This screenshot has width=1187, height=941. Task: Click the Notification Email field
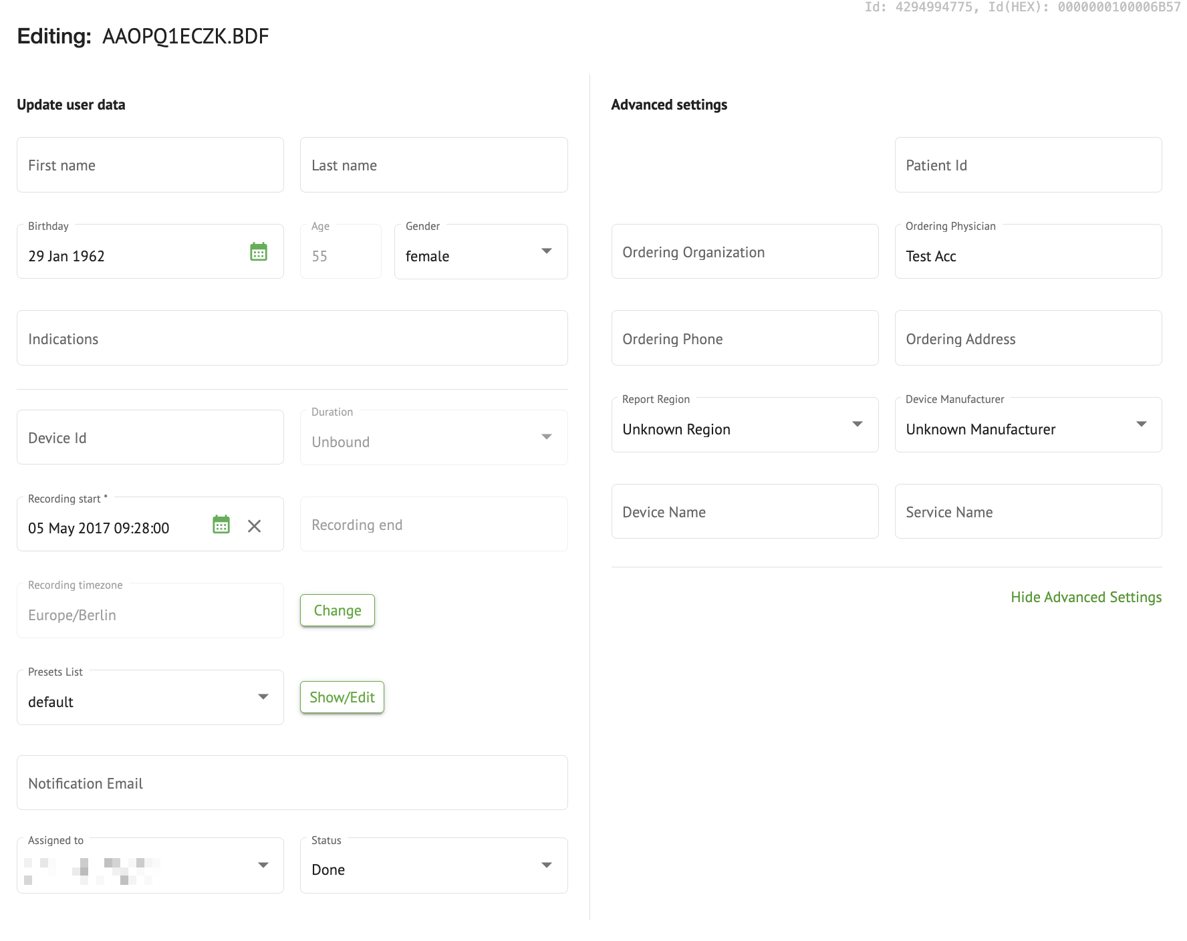pyautogui.click(x=291, y=783)
